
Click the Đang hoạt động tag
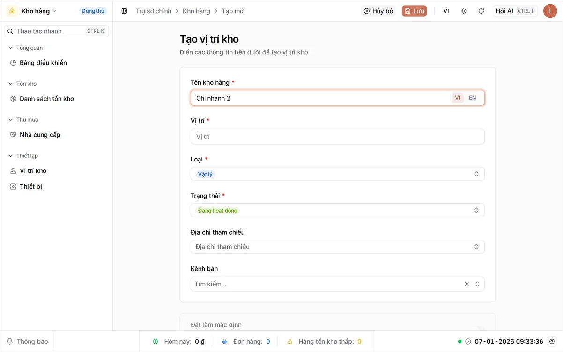tap(217, 211)
